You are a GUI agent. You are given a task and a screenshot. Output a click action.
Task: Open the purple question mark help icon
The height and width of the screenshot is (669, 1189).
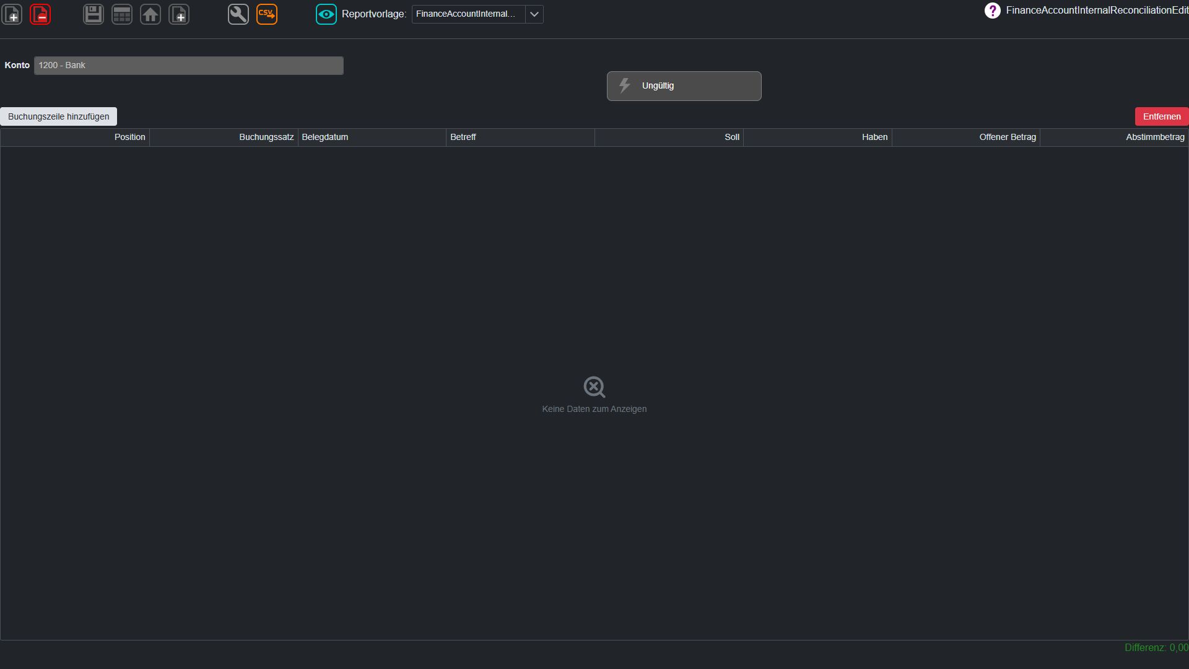pos(992,11)
